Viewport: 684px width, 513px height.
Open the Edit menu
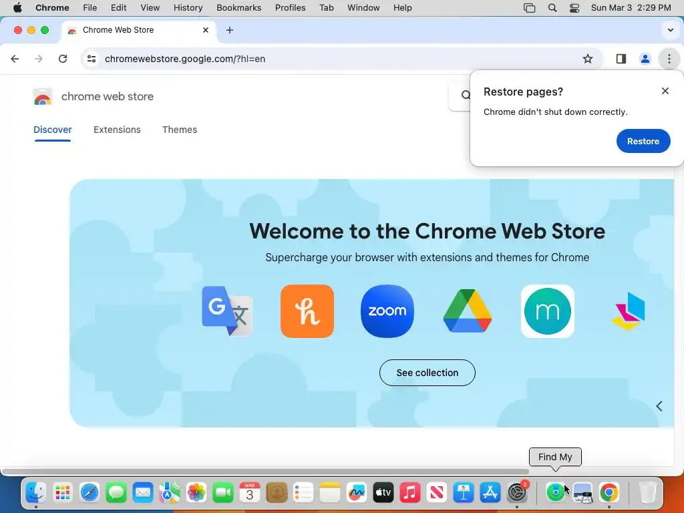coord(119,8)
